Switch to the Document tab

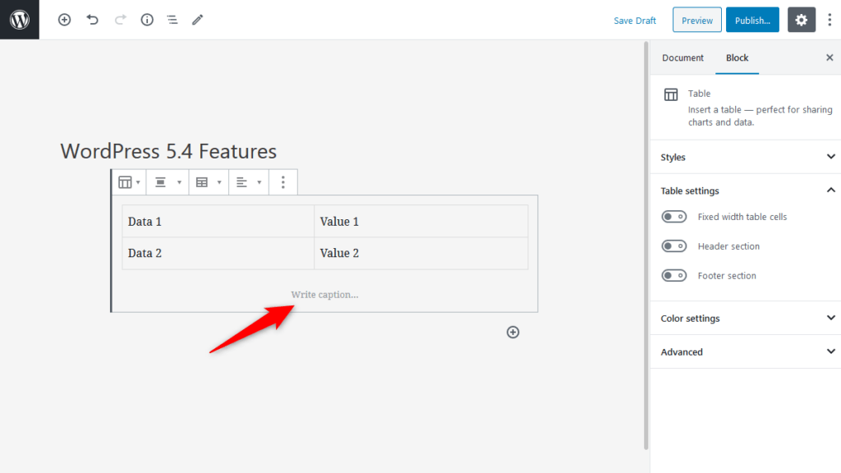click(x=682, y=58)
